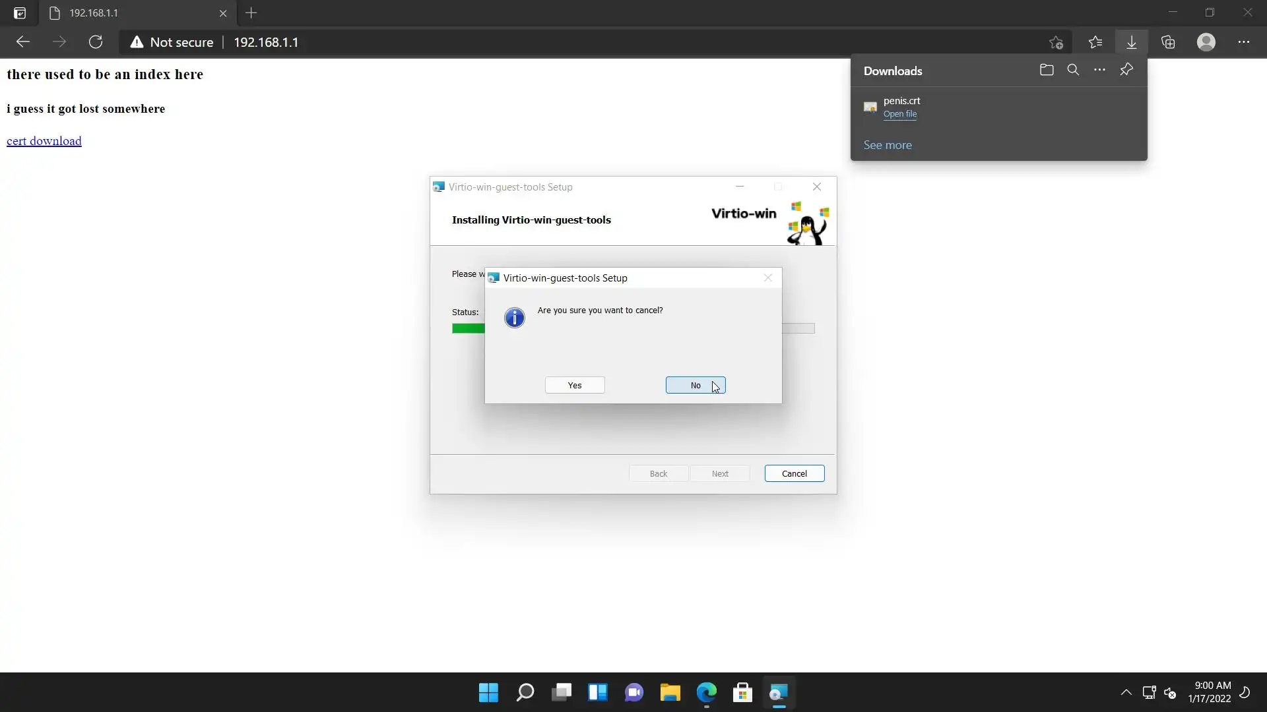Open Favorites star list icon
The width and height of the screenshot is (1267, 712).
(1095, 42)
